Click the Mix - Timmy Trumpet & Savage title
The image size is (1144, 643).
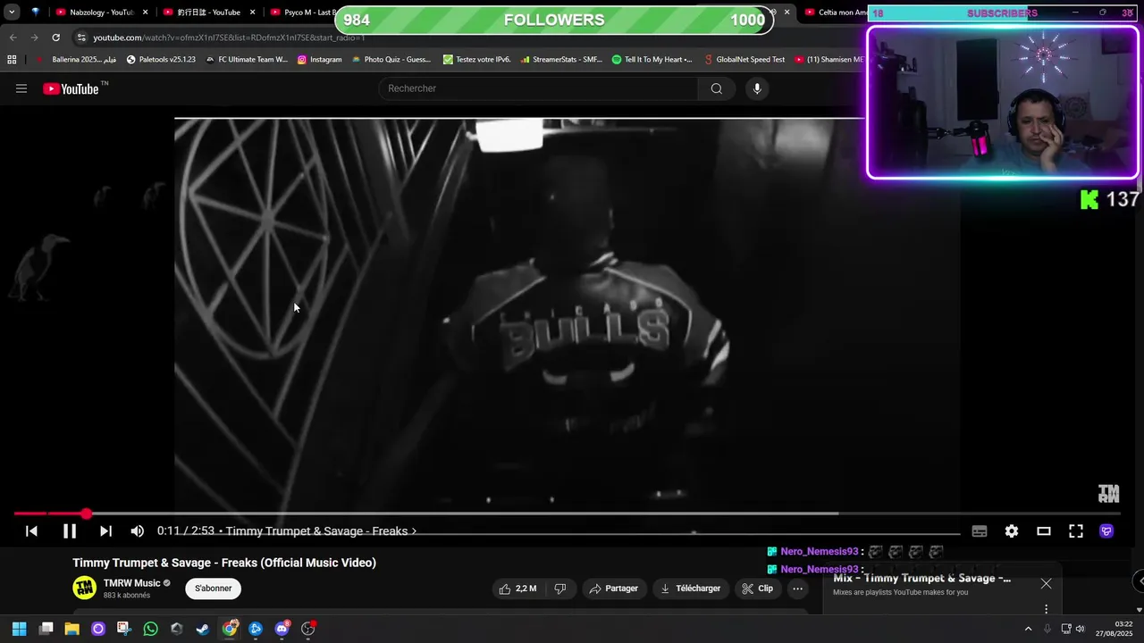click(x=921, y=579)
